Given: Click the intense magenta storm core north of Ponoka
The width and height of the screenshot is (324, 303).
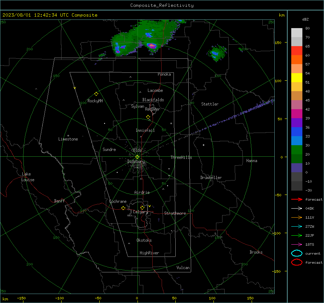Looking at the screenshot, I should click(x=152, y=46).
